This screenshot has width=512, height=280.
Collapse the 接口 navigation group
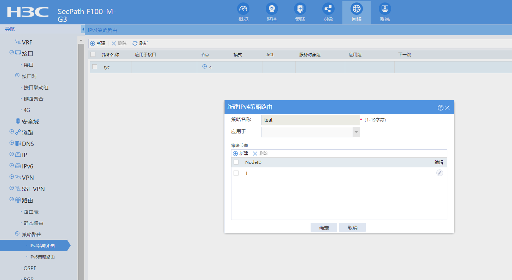coord(12,53)
